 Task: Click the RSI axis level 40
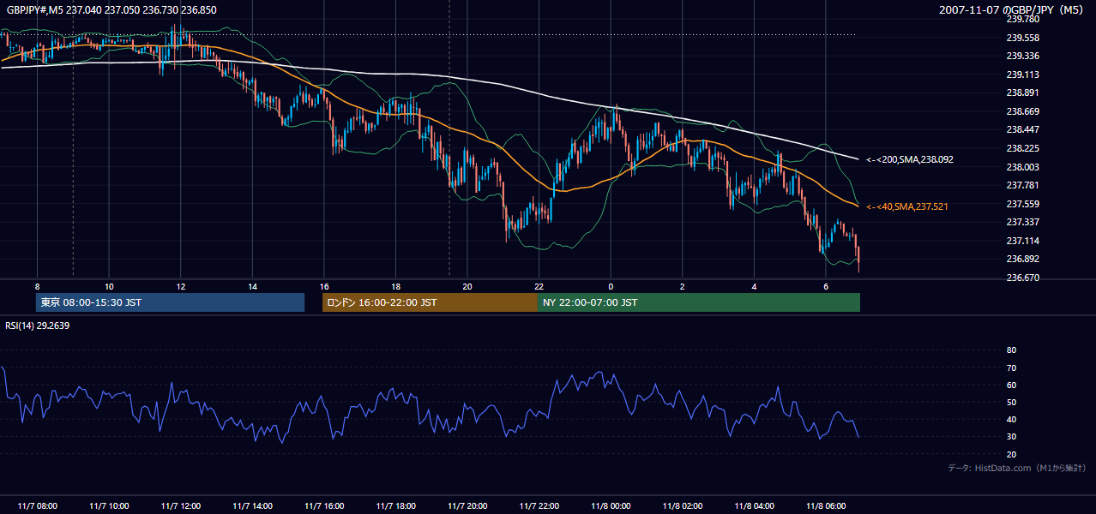coord(1011,419)
